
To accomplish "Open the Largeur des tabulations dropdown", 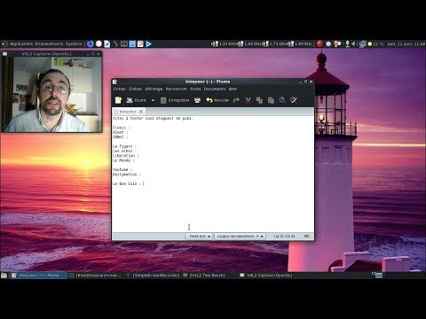I will (240, 237).
